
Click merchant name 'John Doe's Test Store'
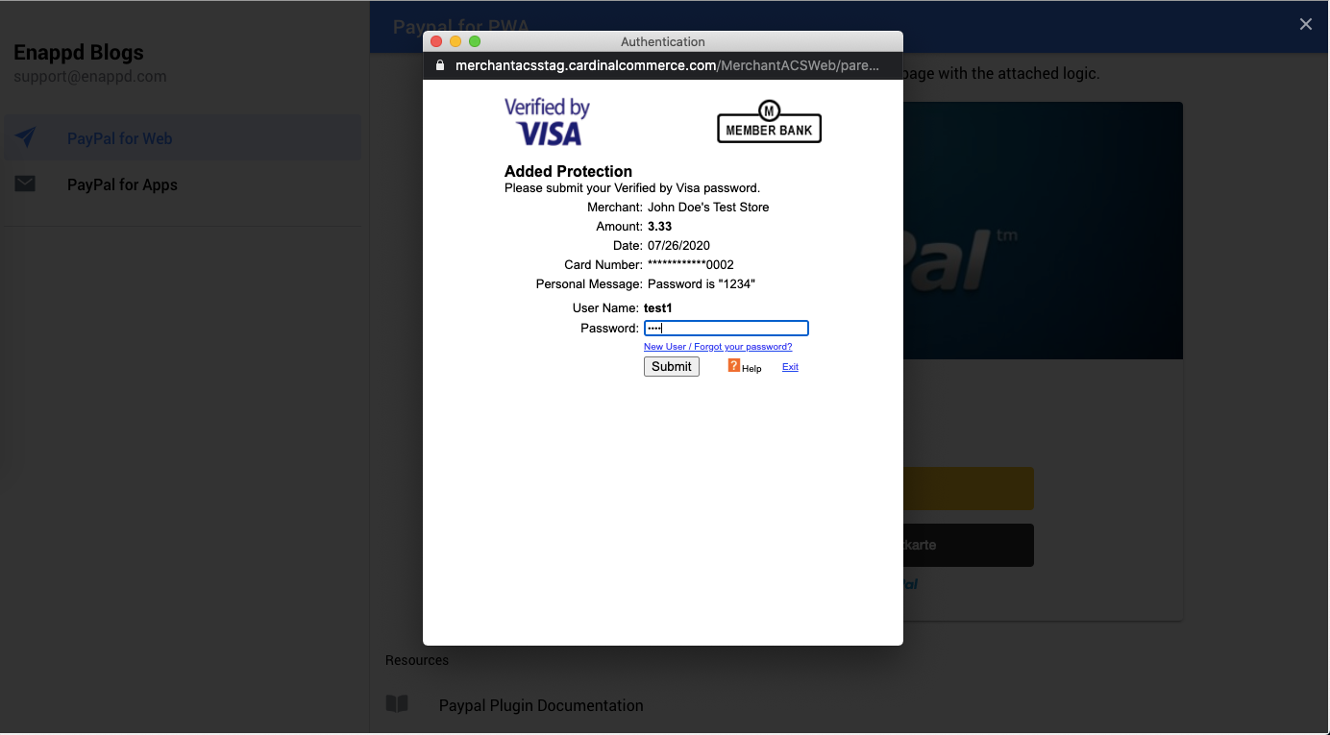708,207
